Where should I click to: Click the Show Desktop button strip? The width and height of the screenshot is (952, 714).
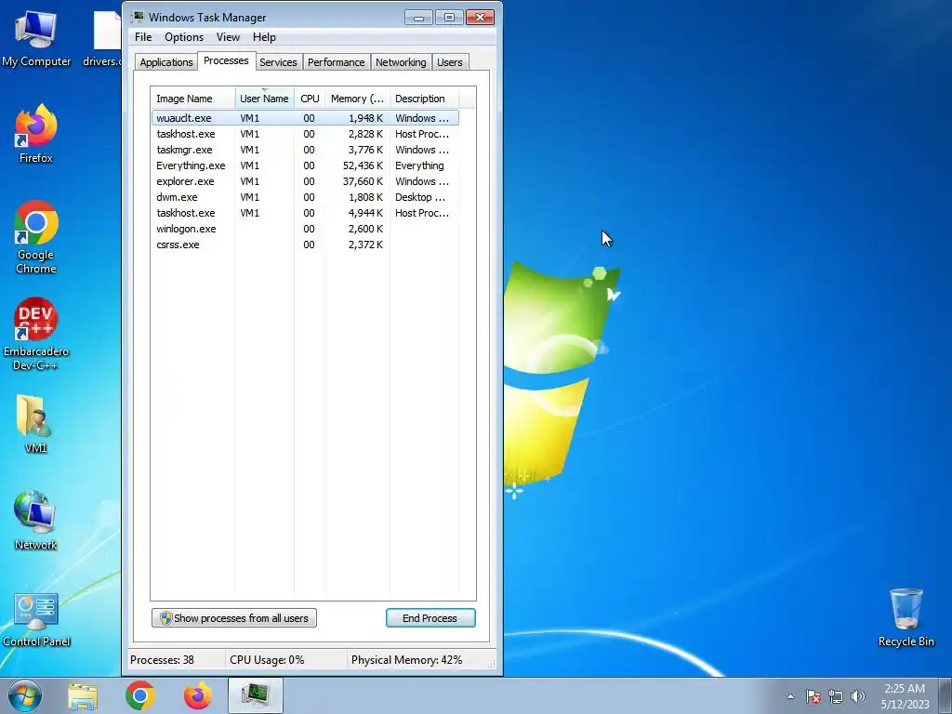[945, 695]
